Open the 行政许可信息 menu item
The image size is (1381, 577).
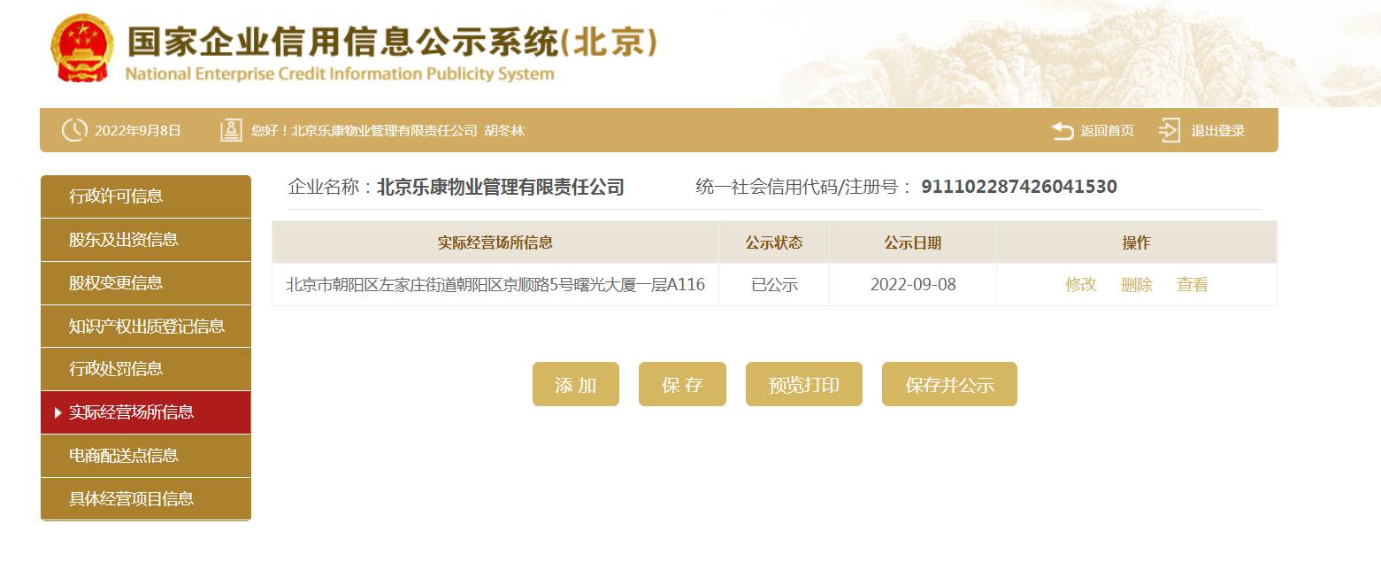146,196
